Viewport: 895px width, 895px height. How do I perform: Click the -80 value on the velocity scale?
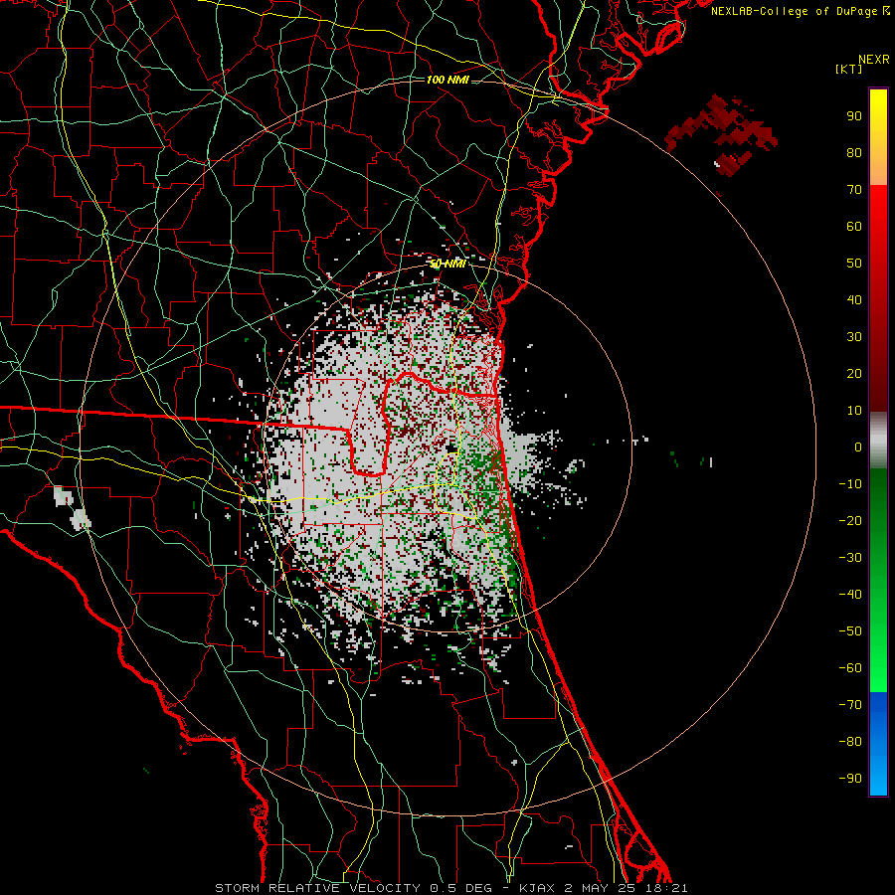(850, 742)
